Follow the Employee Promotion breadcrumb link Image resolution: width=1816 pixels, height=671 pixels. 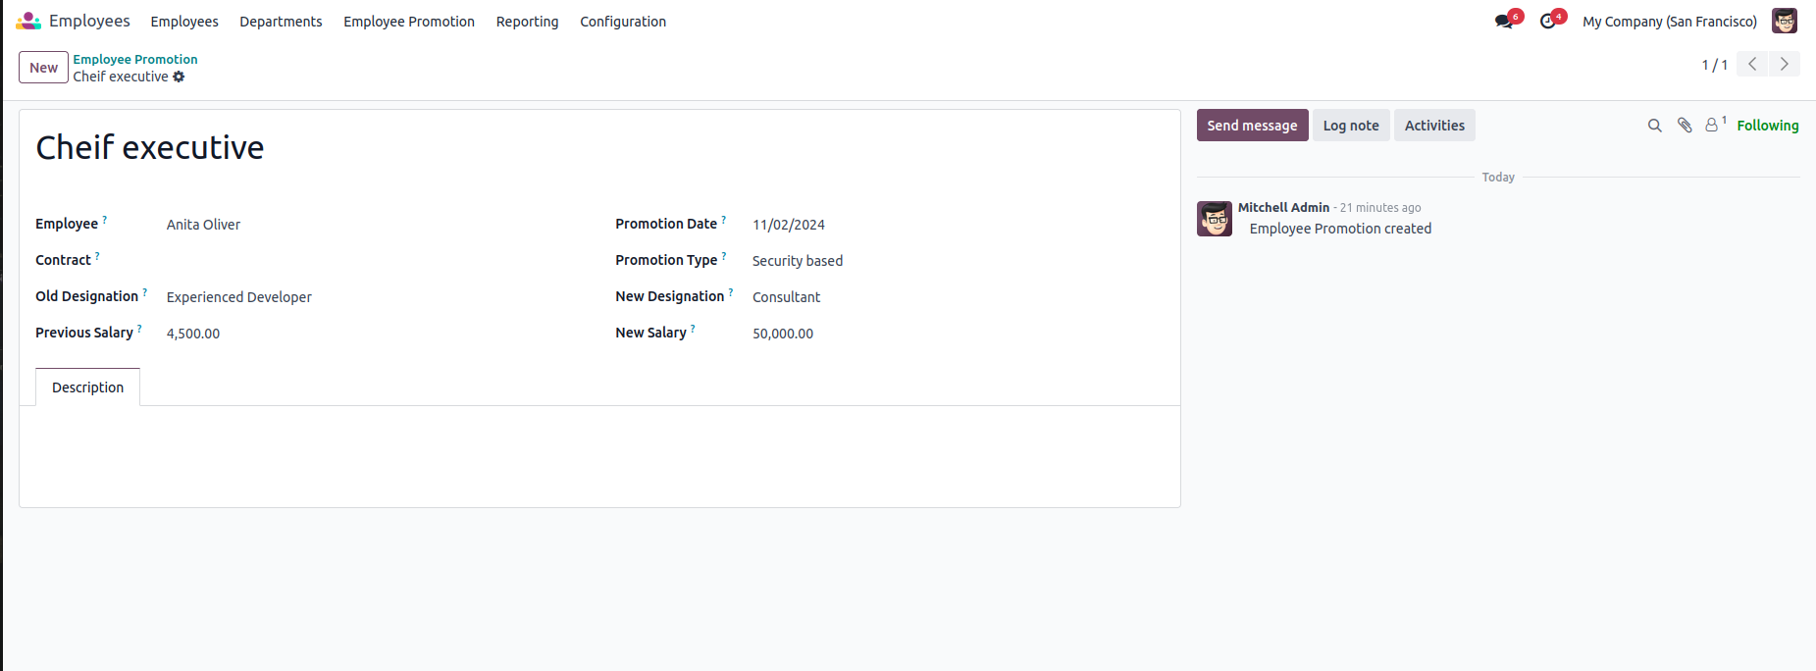pos(135,59)
